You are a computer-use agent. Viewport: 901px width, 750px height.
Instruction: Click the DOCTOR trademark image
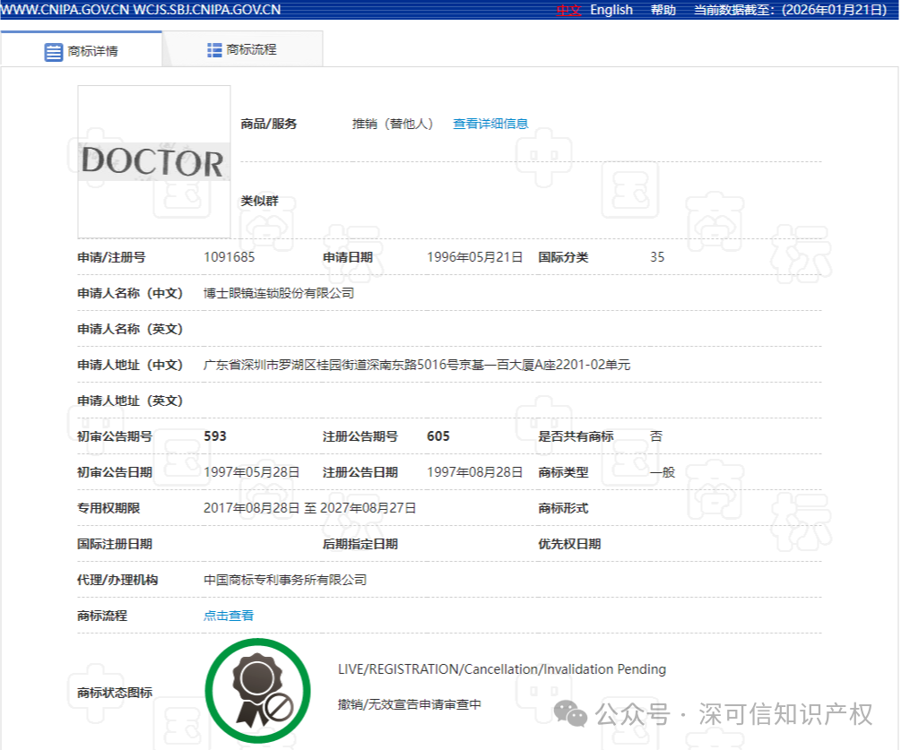coord(153,162)
